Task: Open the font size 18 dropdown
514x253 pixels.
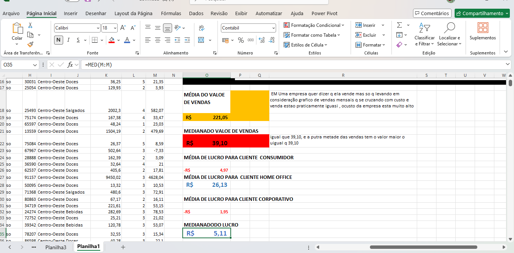Action: tap(115, 28)
